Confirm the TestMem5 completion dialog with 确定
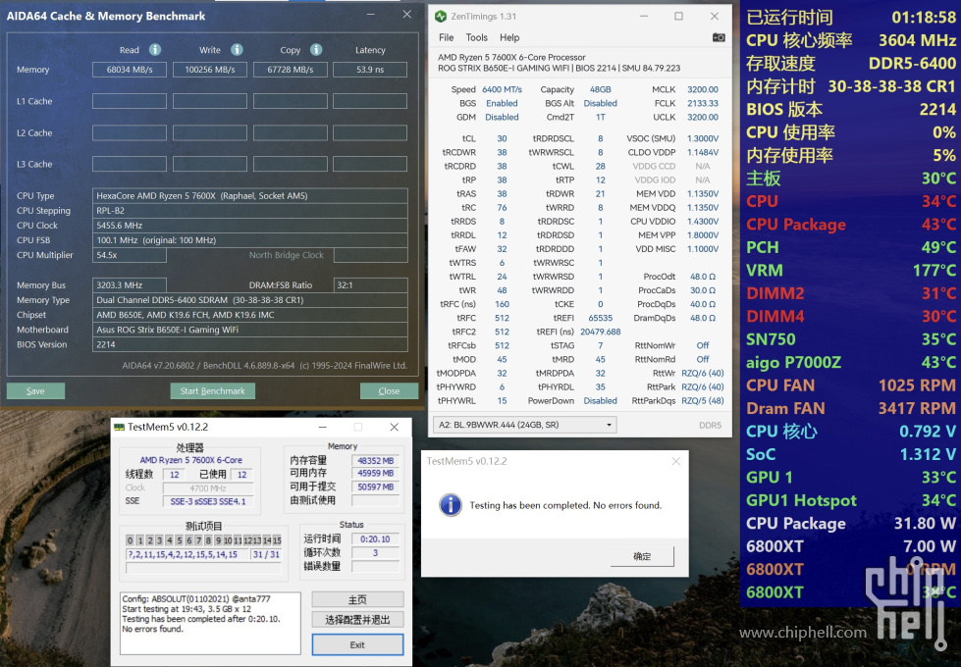Screen dimensions: 961x667 pyautogui.click(x=642, y=556)
